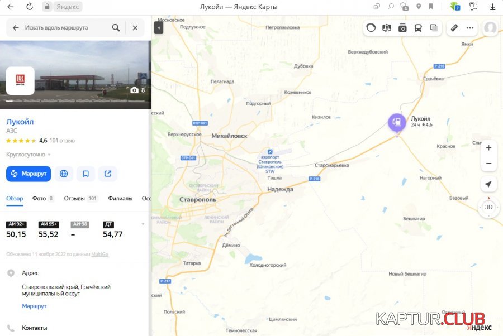The width and height of the screenshot is (503, 336).
Task: Toggle the traffic layer icon
Action: [x=371, y=28]
